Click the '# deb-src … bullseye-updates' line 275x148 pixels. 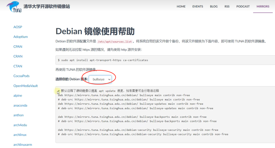[135, 108]
